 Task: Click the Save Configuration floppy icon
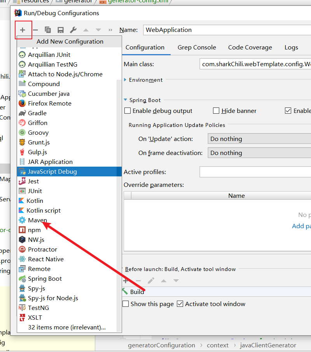61,30
